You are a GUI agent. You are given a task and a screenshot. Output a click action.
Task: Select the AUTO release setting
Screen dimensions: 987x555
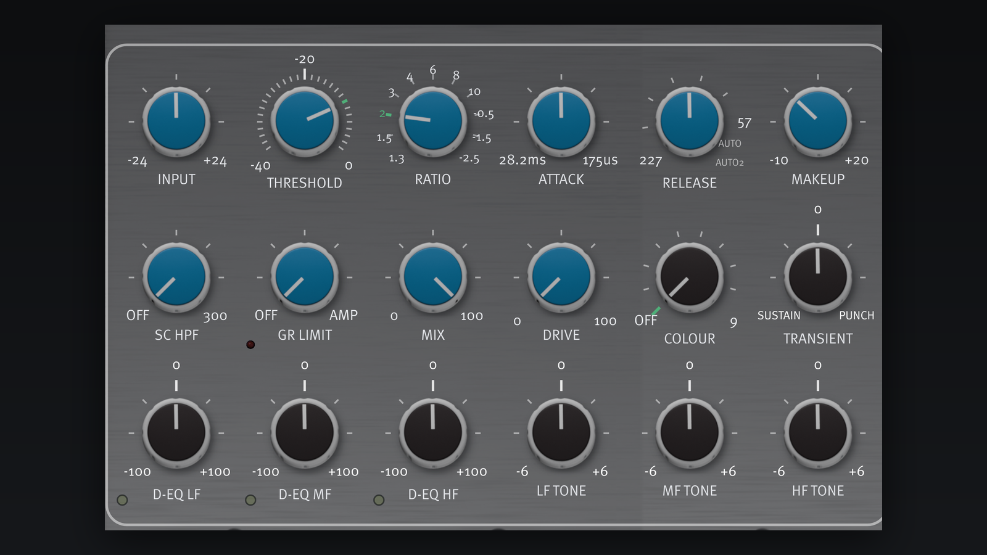[730, 144]
